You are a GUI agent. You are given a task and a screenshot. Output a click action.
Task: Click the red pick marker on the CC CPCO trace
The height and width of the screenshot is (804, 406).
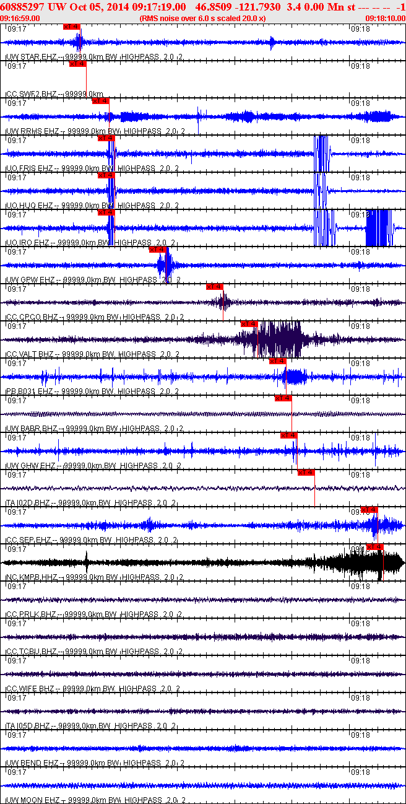215,287
